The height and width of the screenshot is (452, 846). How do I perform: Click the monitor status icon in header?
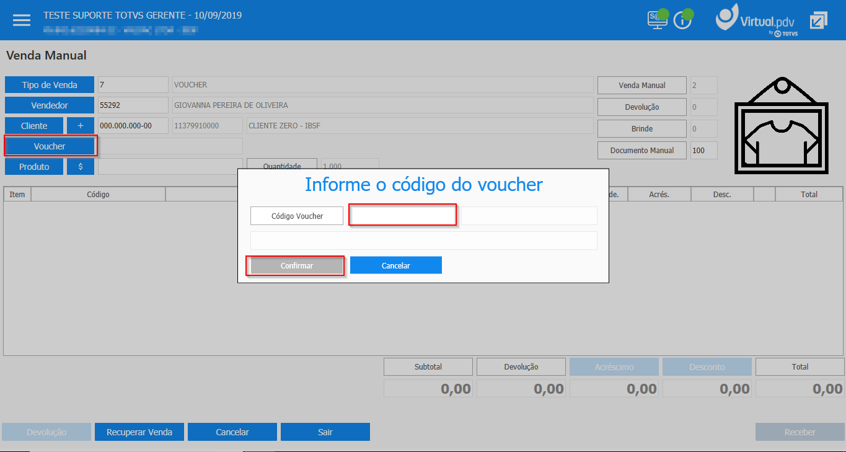[x=658, y=19]
